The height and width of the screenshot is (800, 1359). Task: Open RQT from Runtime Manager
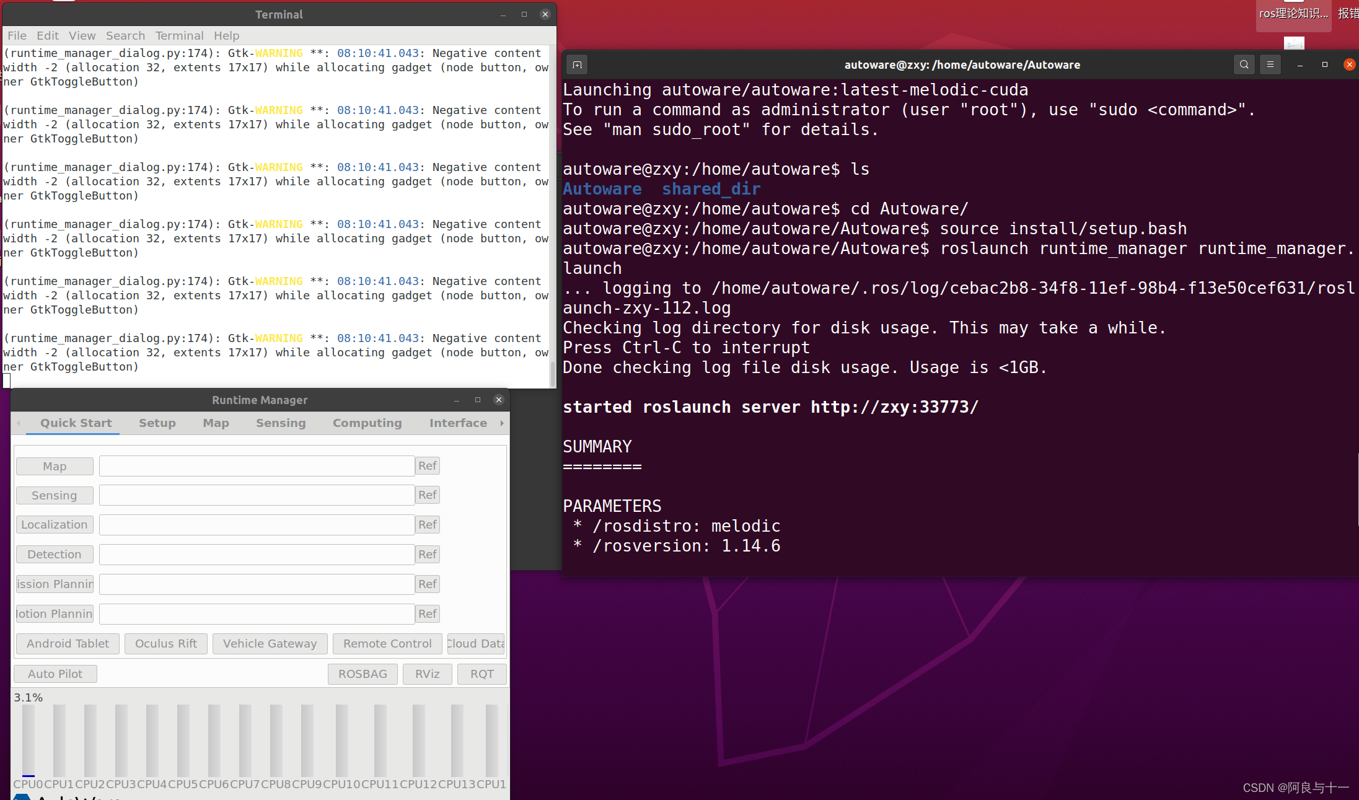click(x=482, y=674)
